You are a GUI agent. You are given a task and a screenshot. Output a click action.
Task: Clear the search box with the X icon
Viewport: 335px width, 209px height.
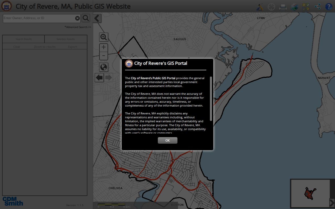coord(77,18)
